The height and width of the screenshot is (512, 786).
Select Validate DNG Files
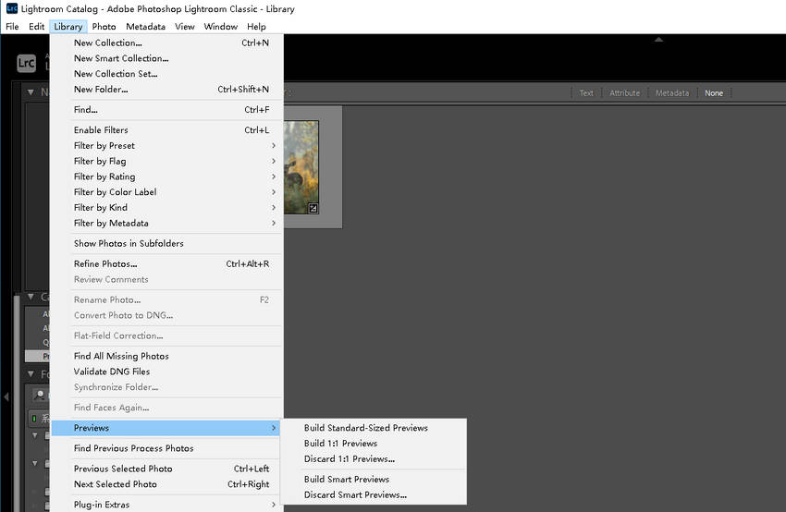[x=167, y=372]
